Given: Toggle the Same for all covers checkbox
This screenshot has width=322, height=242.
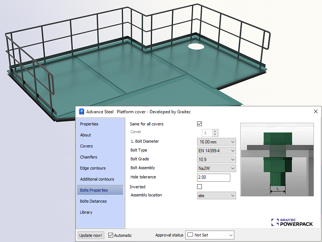Looking at the screenshot, I should pos(199,124).
